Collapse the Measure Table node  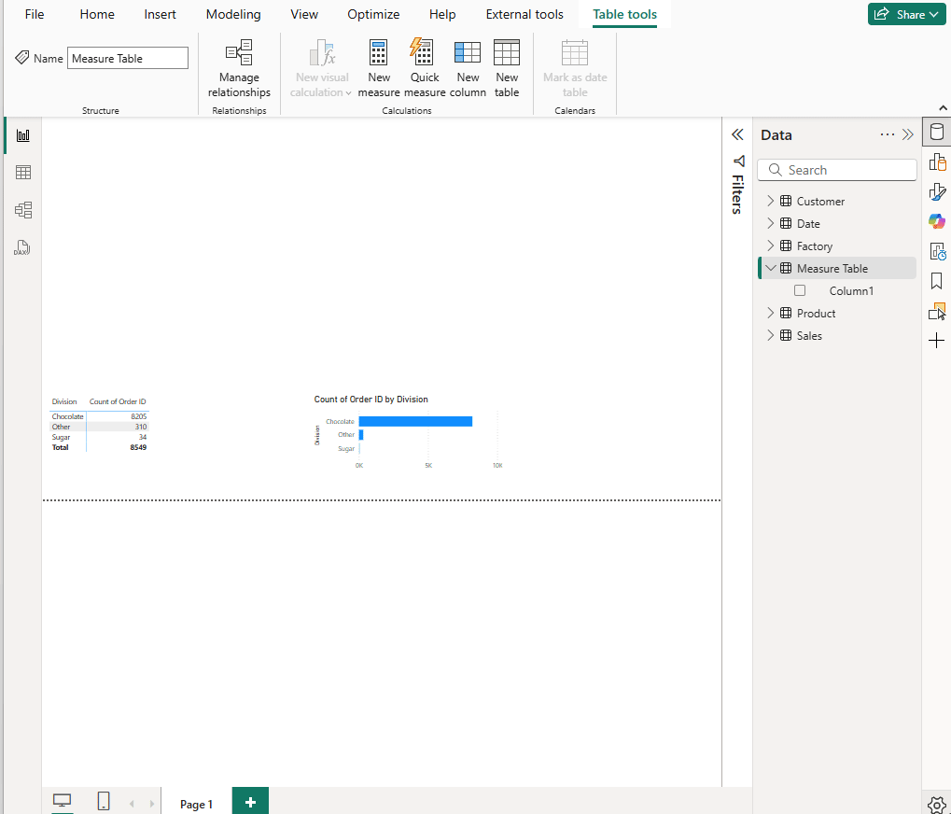click(771, 268)
